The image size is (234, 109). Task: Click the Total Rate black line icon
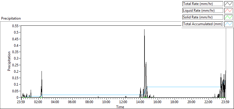pos(228,4)
